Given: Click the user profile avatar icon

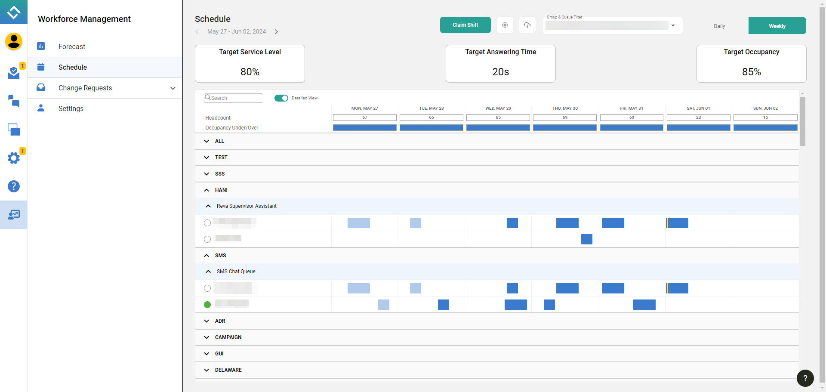Looking at the screenshot, I should pyautogui.click(x=14, y=42).
